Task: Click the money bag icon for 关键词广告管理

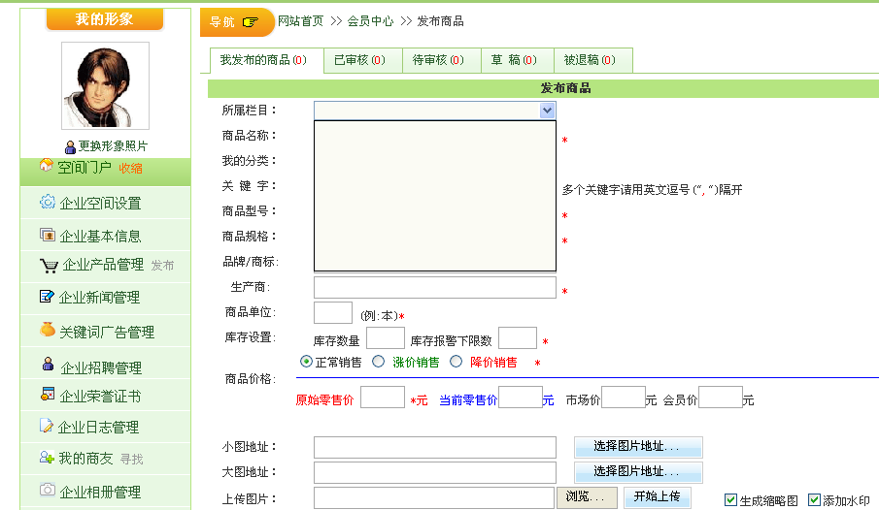Action: pos(48,330)
